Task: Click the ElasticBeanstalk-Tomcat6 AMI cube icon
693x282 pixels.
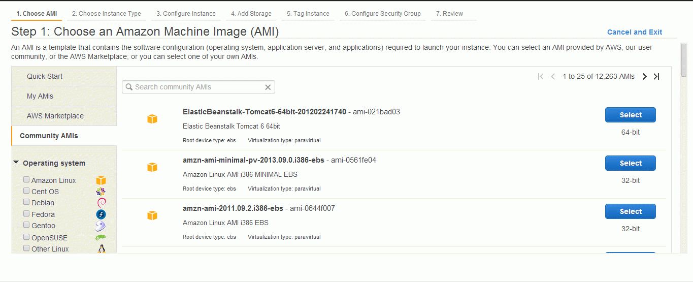Action: 152,119
